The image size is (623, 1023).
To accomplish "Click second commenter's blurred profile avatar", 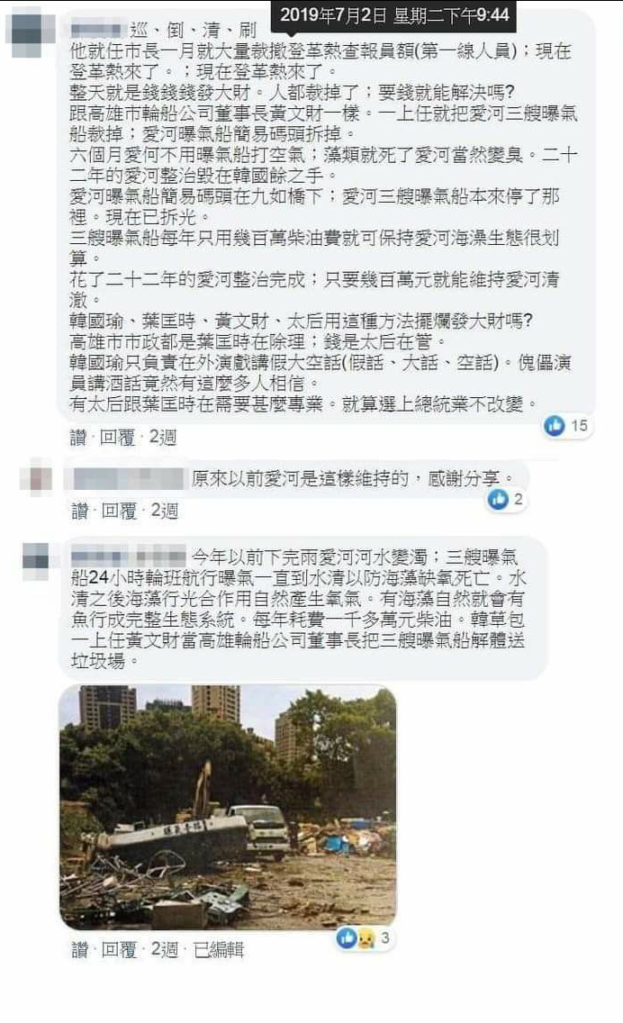I will coord(37,477).
